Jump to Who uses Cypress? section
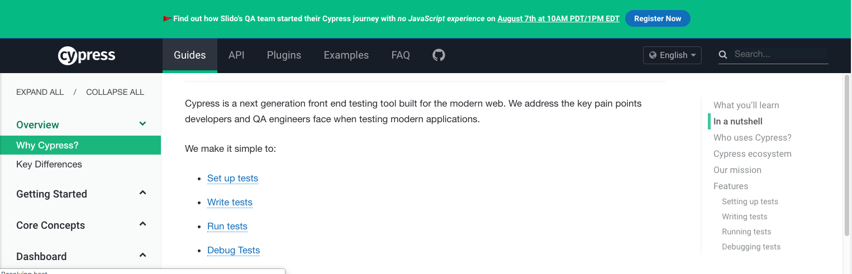The width and height of the screenshot is (852, 274). pyautogui.click(x=753, y=137)
